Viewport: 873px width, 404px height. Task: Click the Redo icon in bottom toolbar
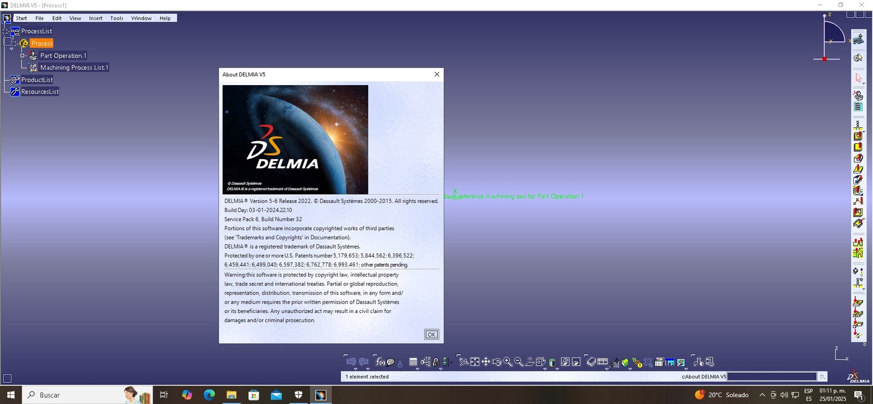click(x=363, y=361)
